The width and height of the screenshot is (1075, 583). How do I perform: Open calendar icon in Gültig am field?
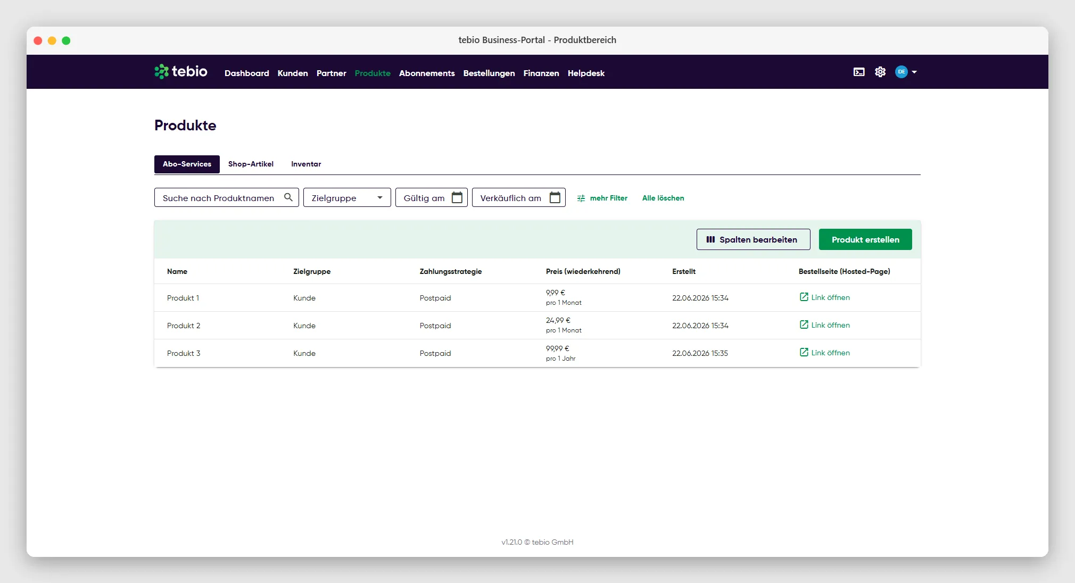[x=457, y=197]
